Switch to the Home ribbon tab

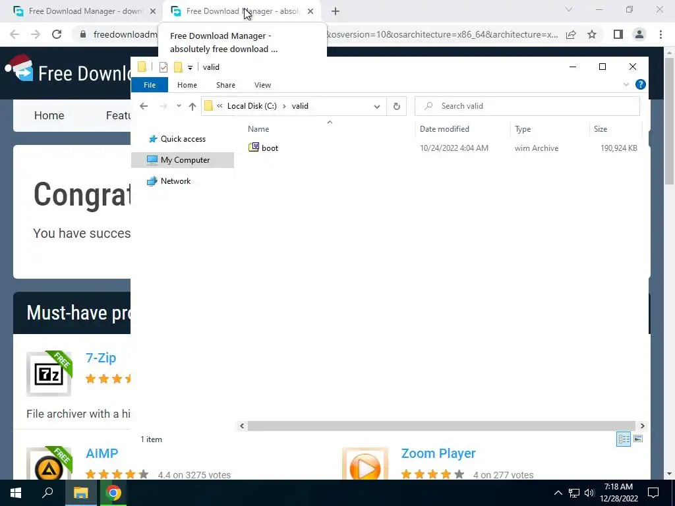187,85
